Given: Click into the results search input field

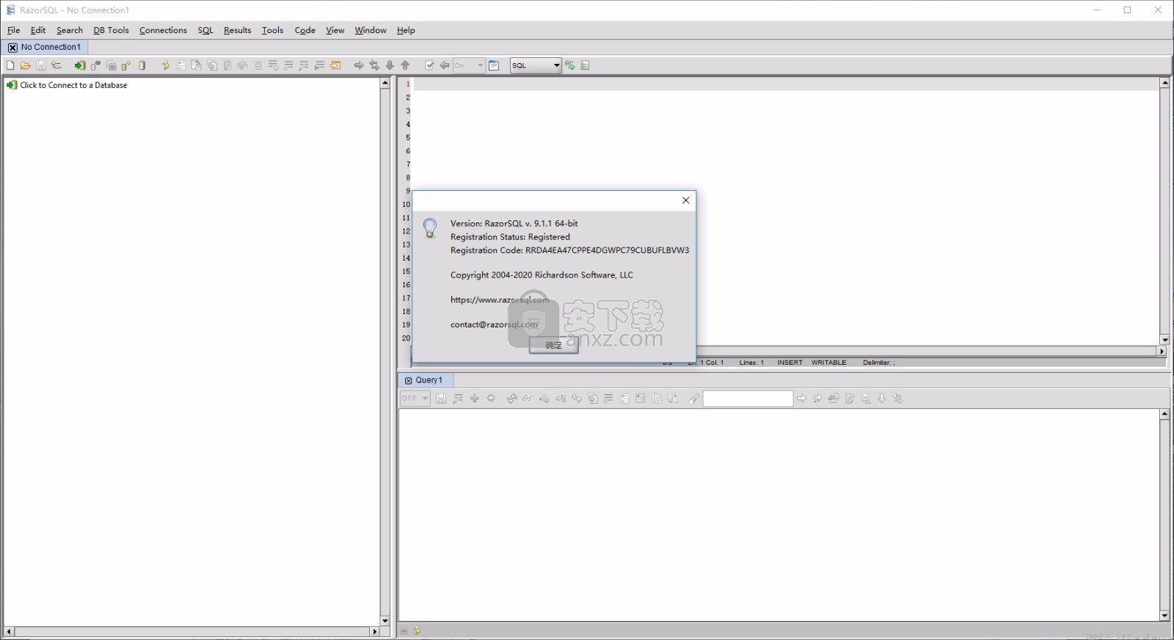Looking at the screenshot, I should click(748, 399).
